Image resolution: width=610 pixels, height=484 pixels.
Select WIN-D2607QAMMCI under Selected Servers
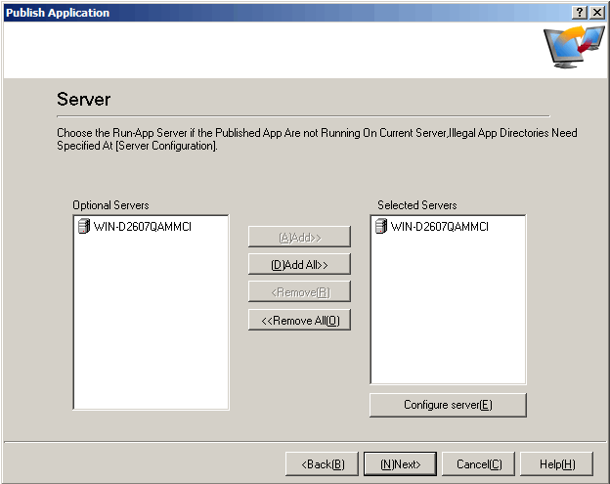click(440, 227)
